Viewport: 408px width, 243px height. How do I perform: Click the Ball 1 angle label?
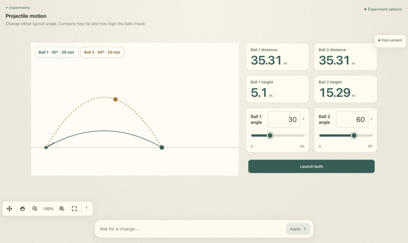[x=256, y=119]
